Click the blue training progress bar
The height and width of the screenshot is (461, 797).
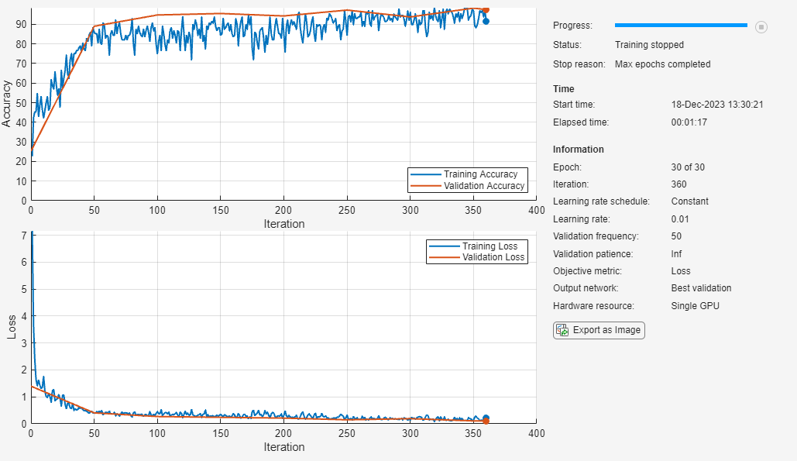click(x=680, y=26)
